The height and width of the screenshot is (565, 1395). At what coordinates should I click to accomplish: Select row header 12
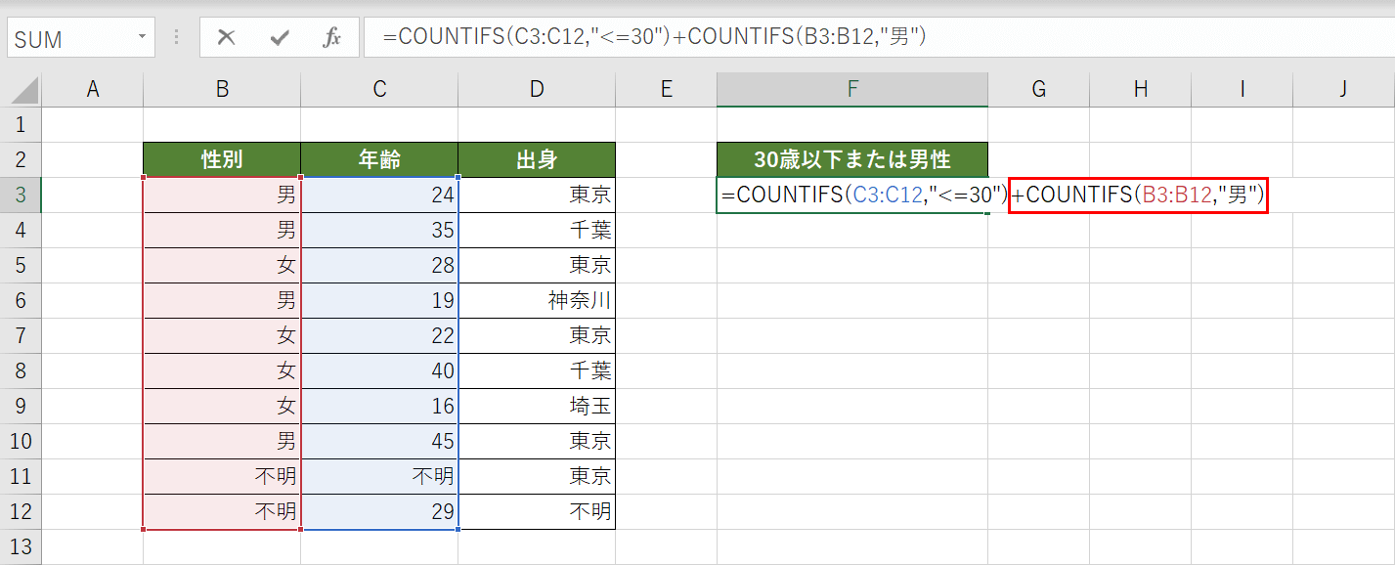pyautogui.click(x=21, y=511)
